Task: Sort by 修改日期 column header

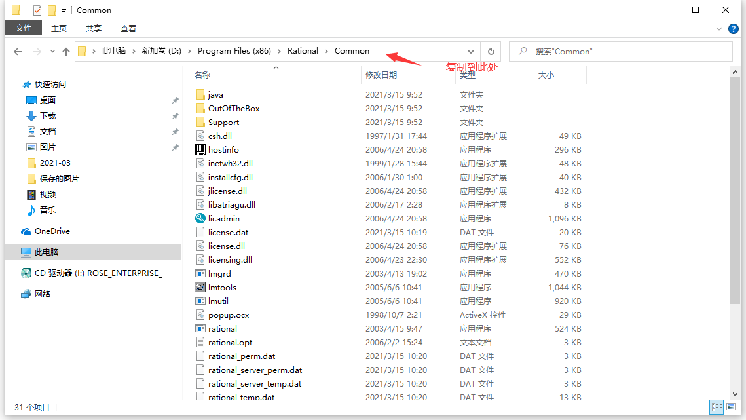Action: (381, 75)
